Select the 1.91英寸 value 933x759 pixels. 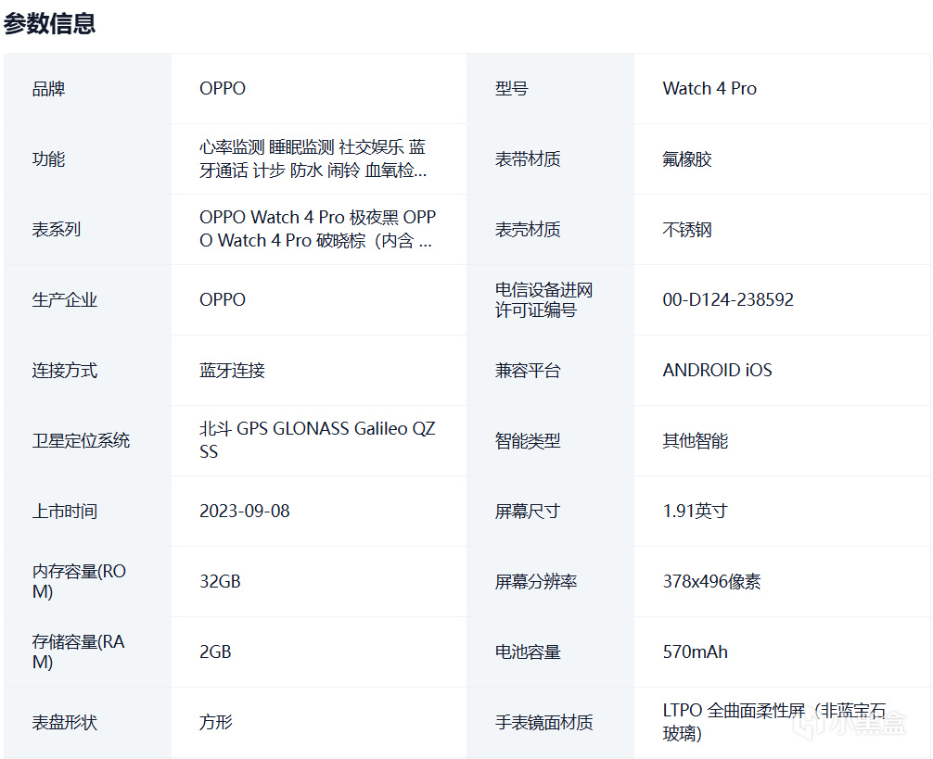695,512
